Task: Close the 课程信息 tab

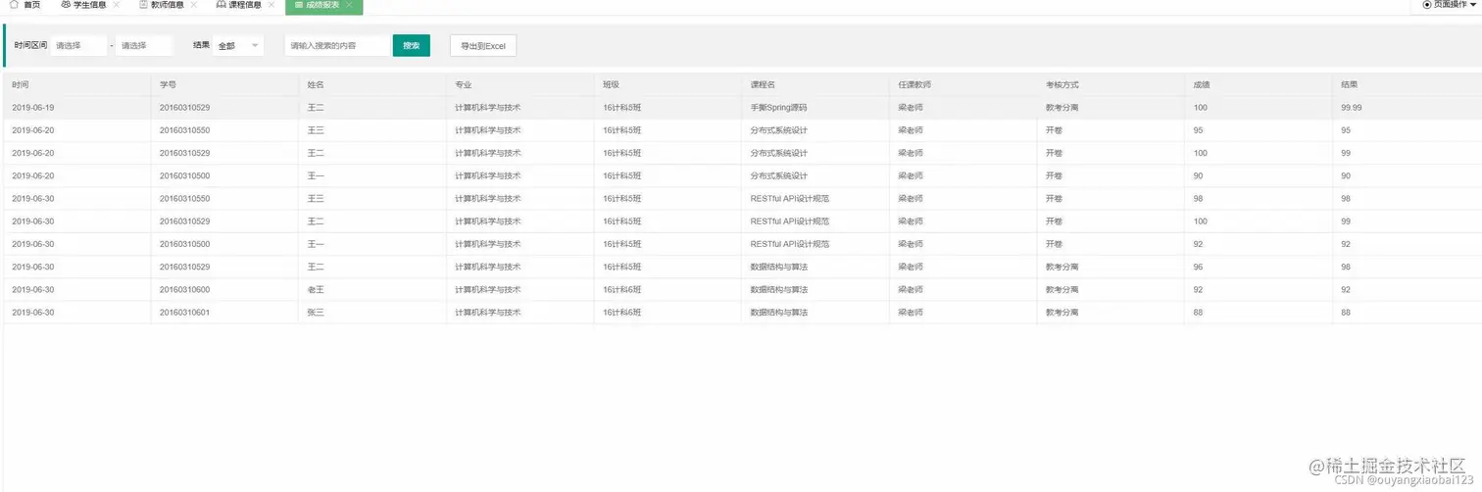Action: point(272,5)
